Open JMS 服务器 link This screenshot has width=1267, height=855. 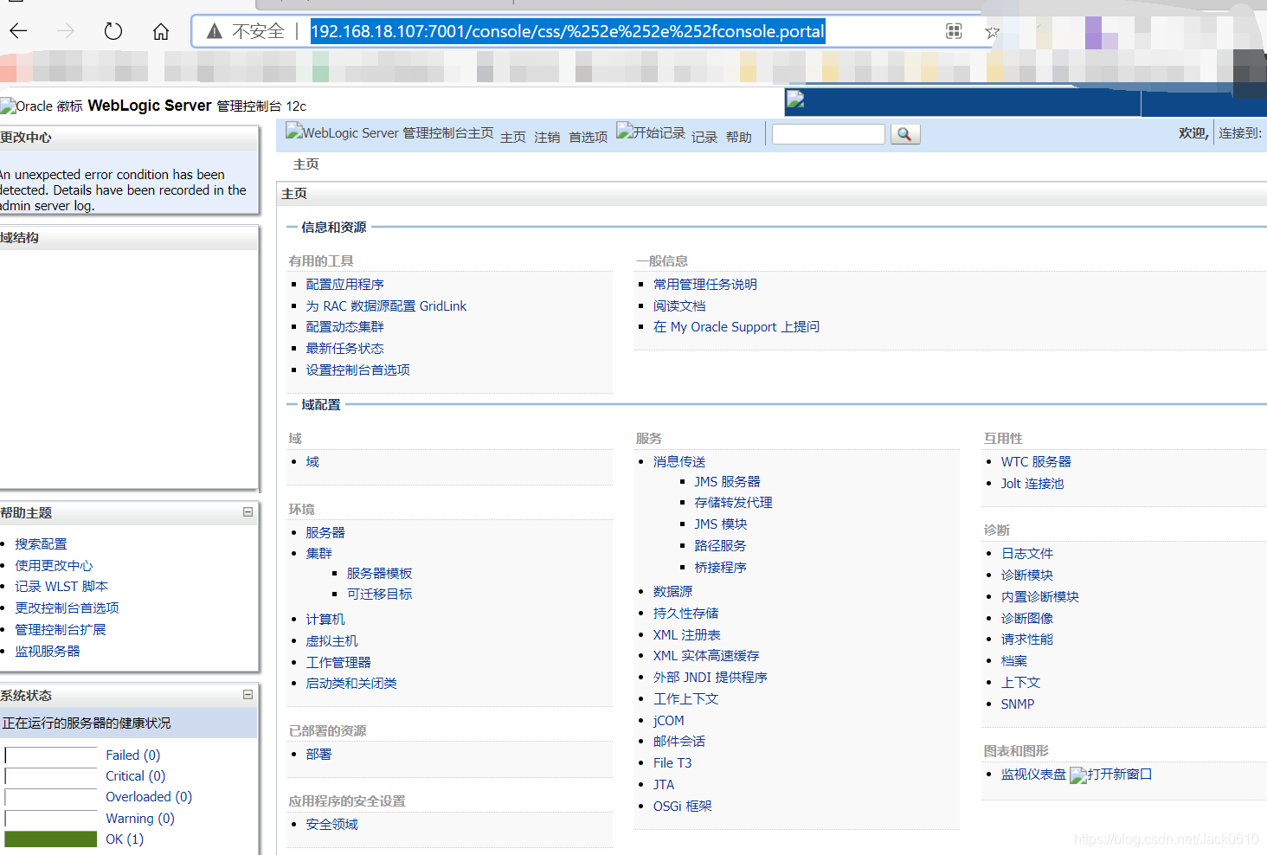[727, 481]
